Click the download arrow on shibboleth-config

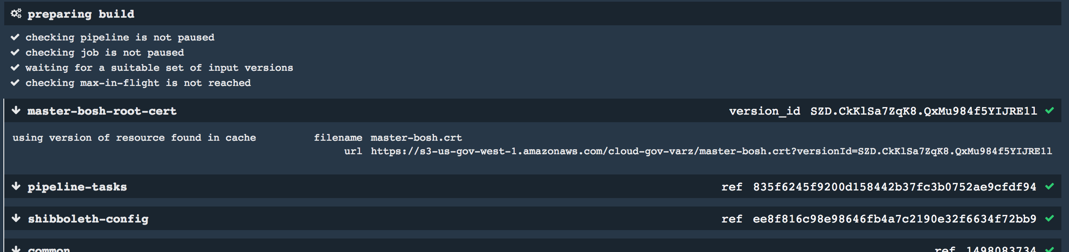(x=16, y=219)
